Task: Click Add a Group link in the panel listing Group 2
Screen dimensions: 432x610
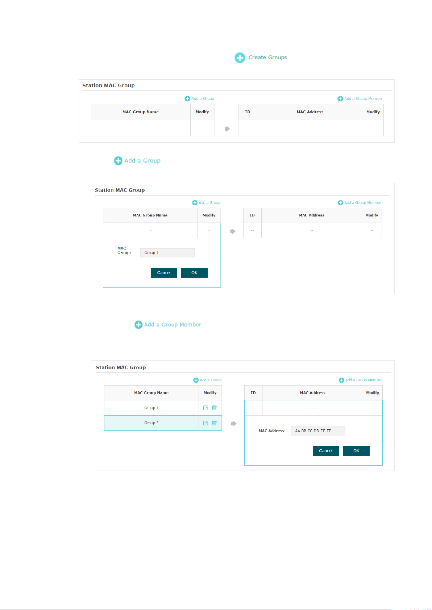Action: pos(208,380)
